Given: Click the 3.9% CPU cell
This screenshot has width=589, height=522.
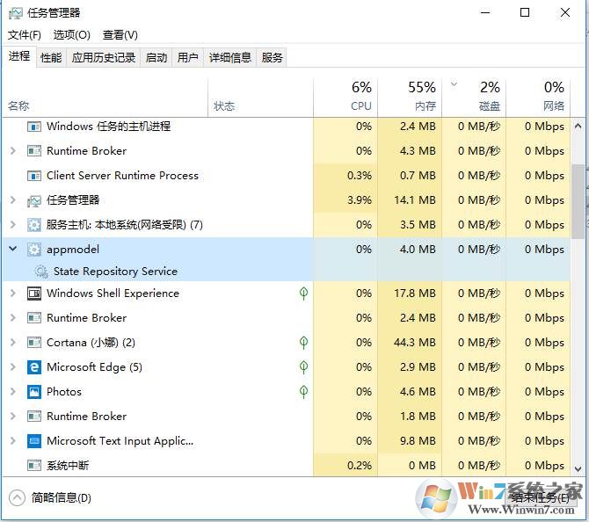Looking at the screenshot, I should pyautogui.click(x=345, y=200).
